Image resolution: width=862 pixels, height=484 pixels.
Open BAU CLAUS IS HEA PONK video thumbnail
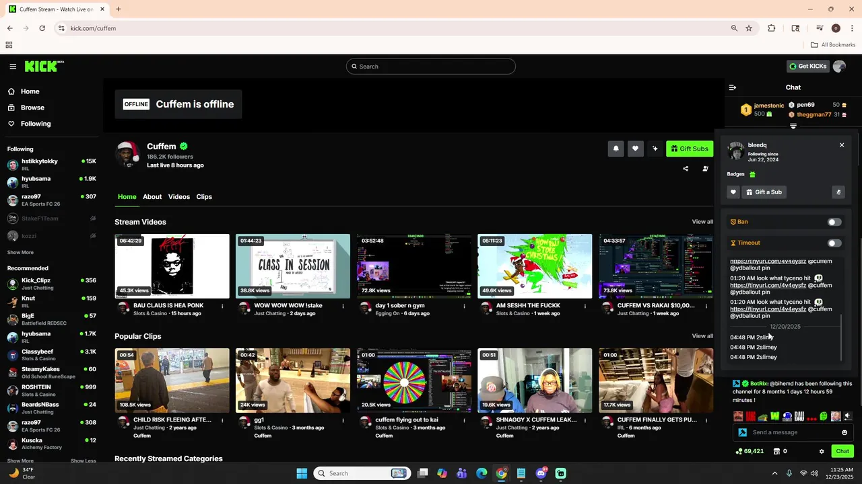(172, 266)
